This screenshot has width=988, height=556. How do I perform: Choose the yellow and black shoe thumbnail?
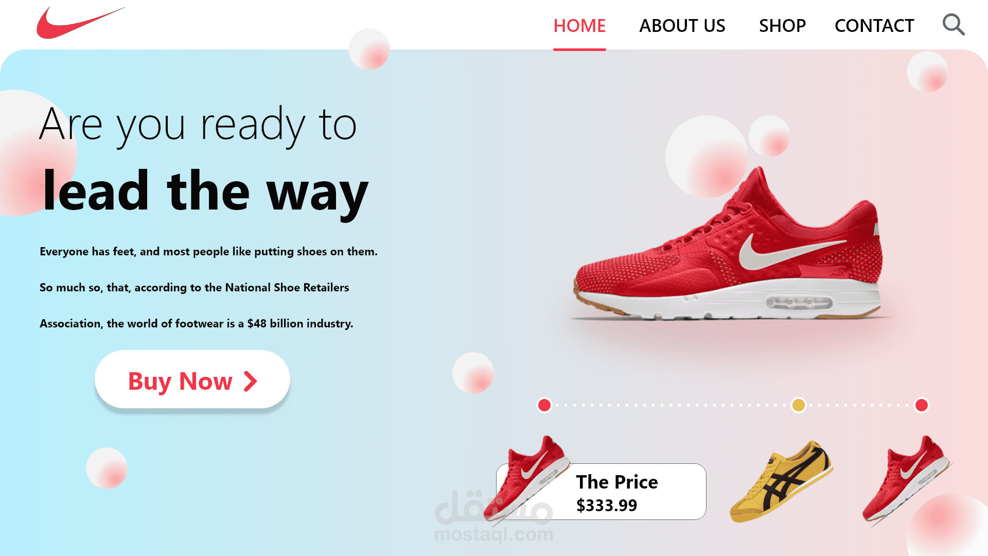point(781,481)
